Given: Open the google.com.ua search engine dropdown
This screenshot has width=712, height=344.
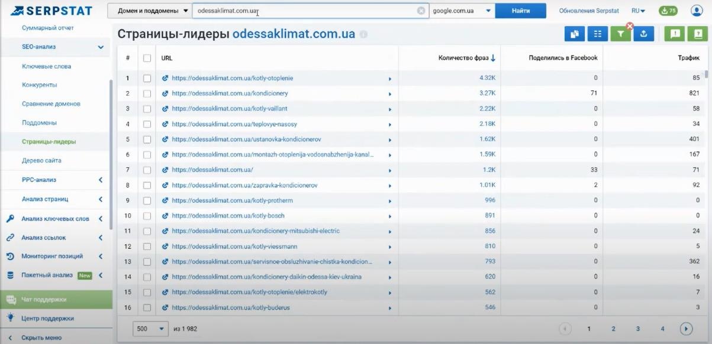Looking at the screenshot, I should pos(462,11).
